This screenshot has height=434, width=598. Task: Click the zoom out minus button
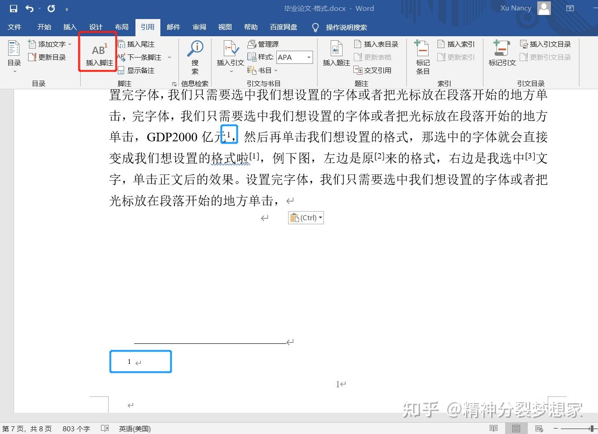click(555, 428)
